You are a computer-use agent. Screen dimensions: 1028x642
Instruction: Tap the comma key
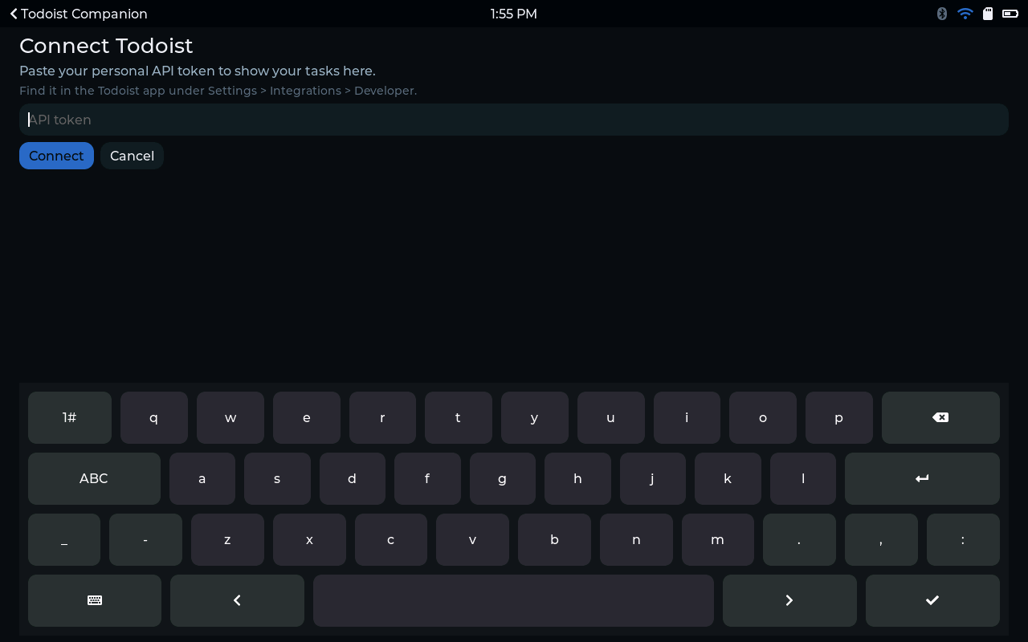pos(881,539)
